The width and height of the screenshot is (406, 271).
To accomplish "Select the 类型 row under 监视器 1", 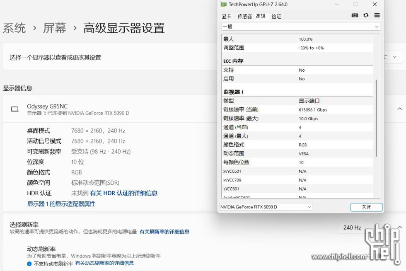I will 297,101.
